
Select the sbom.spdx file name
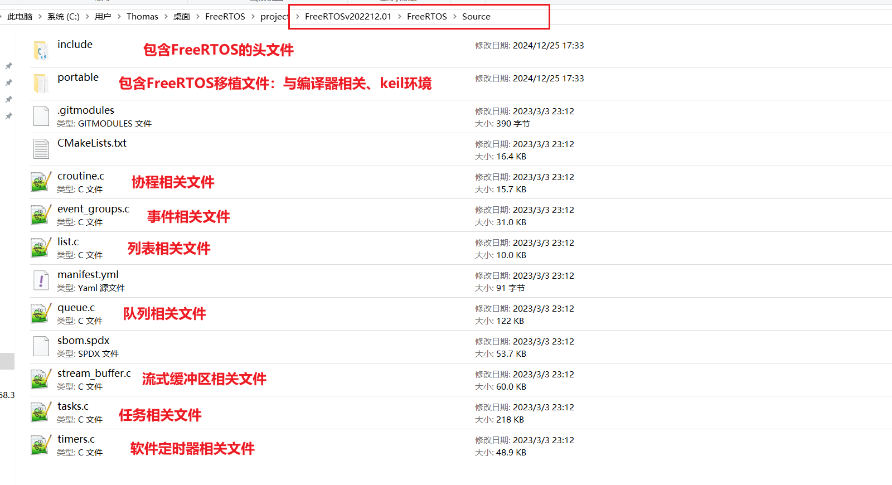pyautogui.click(x=84, y=341)
